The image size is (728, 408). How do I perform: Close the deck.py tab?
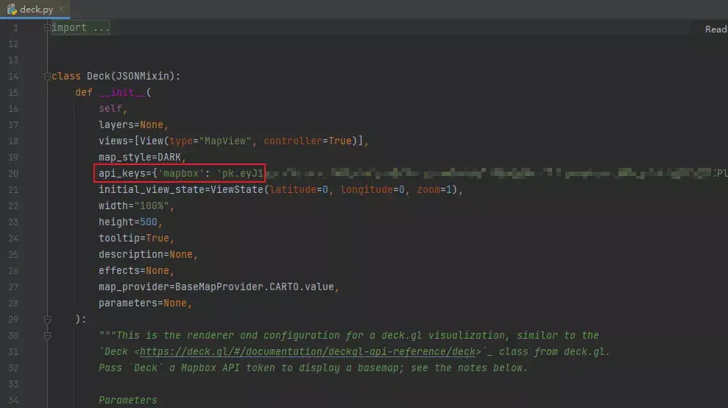[x=61, y=9]
